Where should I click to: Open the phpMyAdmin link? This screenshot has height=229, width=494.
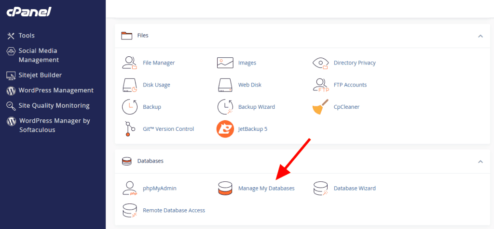160,189
